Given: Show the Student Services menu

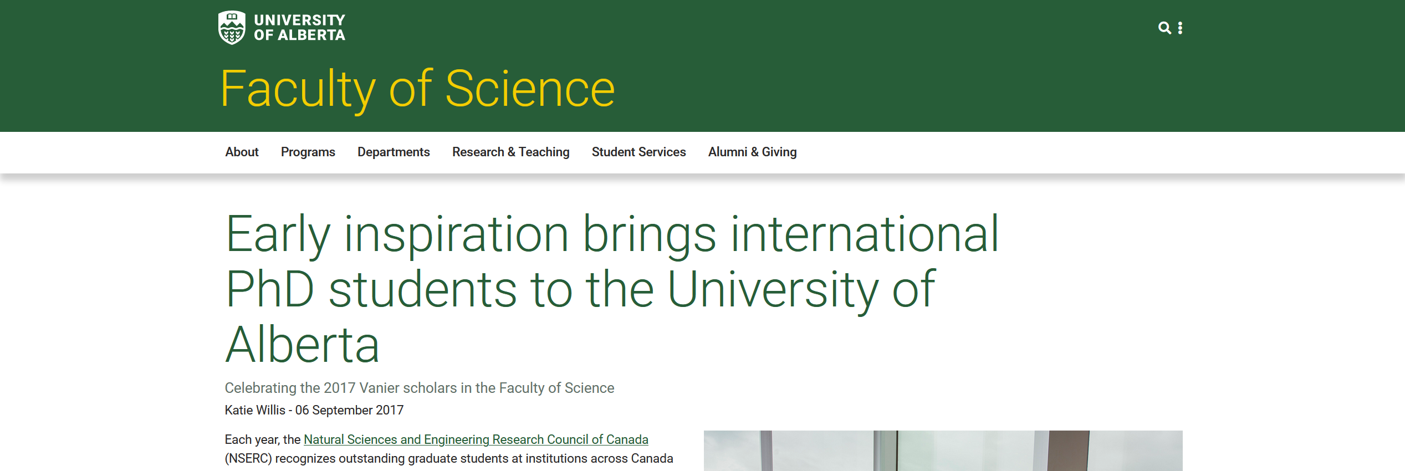Looking at the screenshot, I should tap(638, 152).
